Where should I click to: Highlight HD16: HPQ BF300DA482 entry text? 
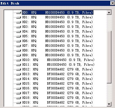(57, 88)
